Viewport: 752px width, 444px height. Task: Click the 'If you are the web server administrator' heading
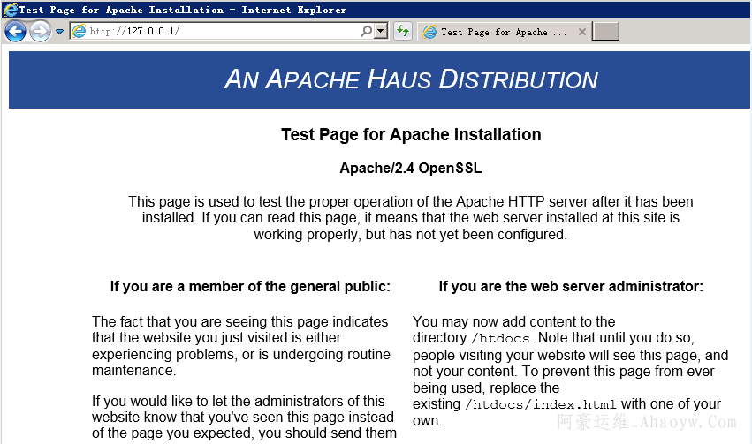(x=571, y=286)
